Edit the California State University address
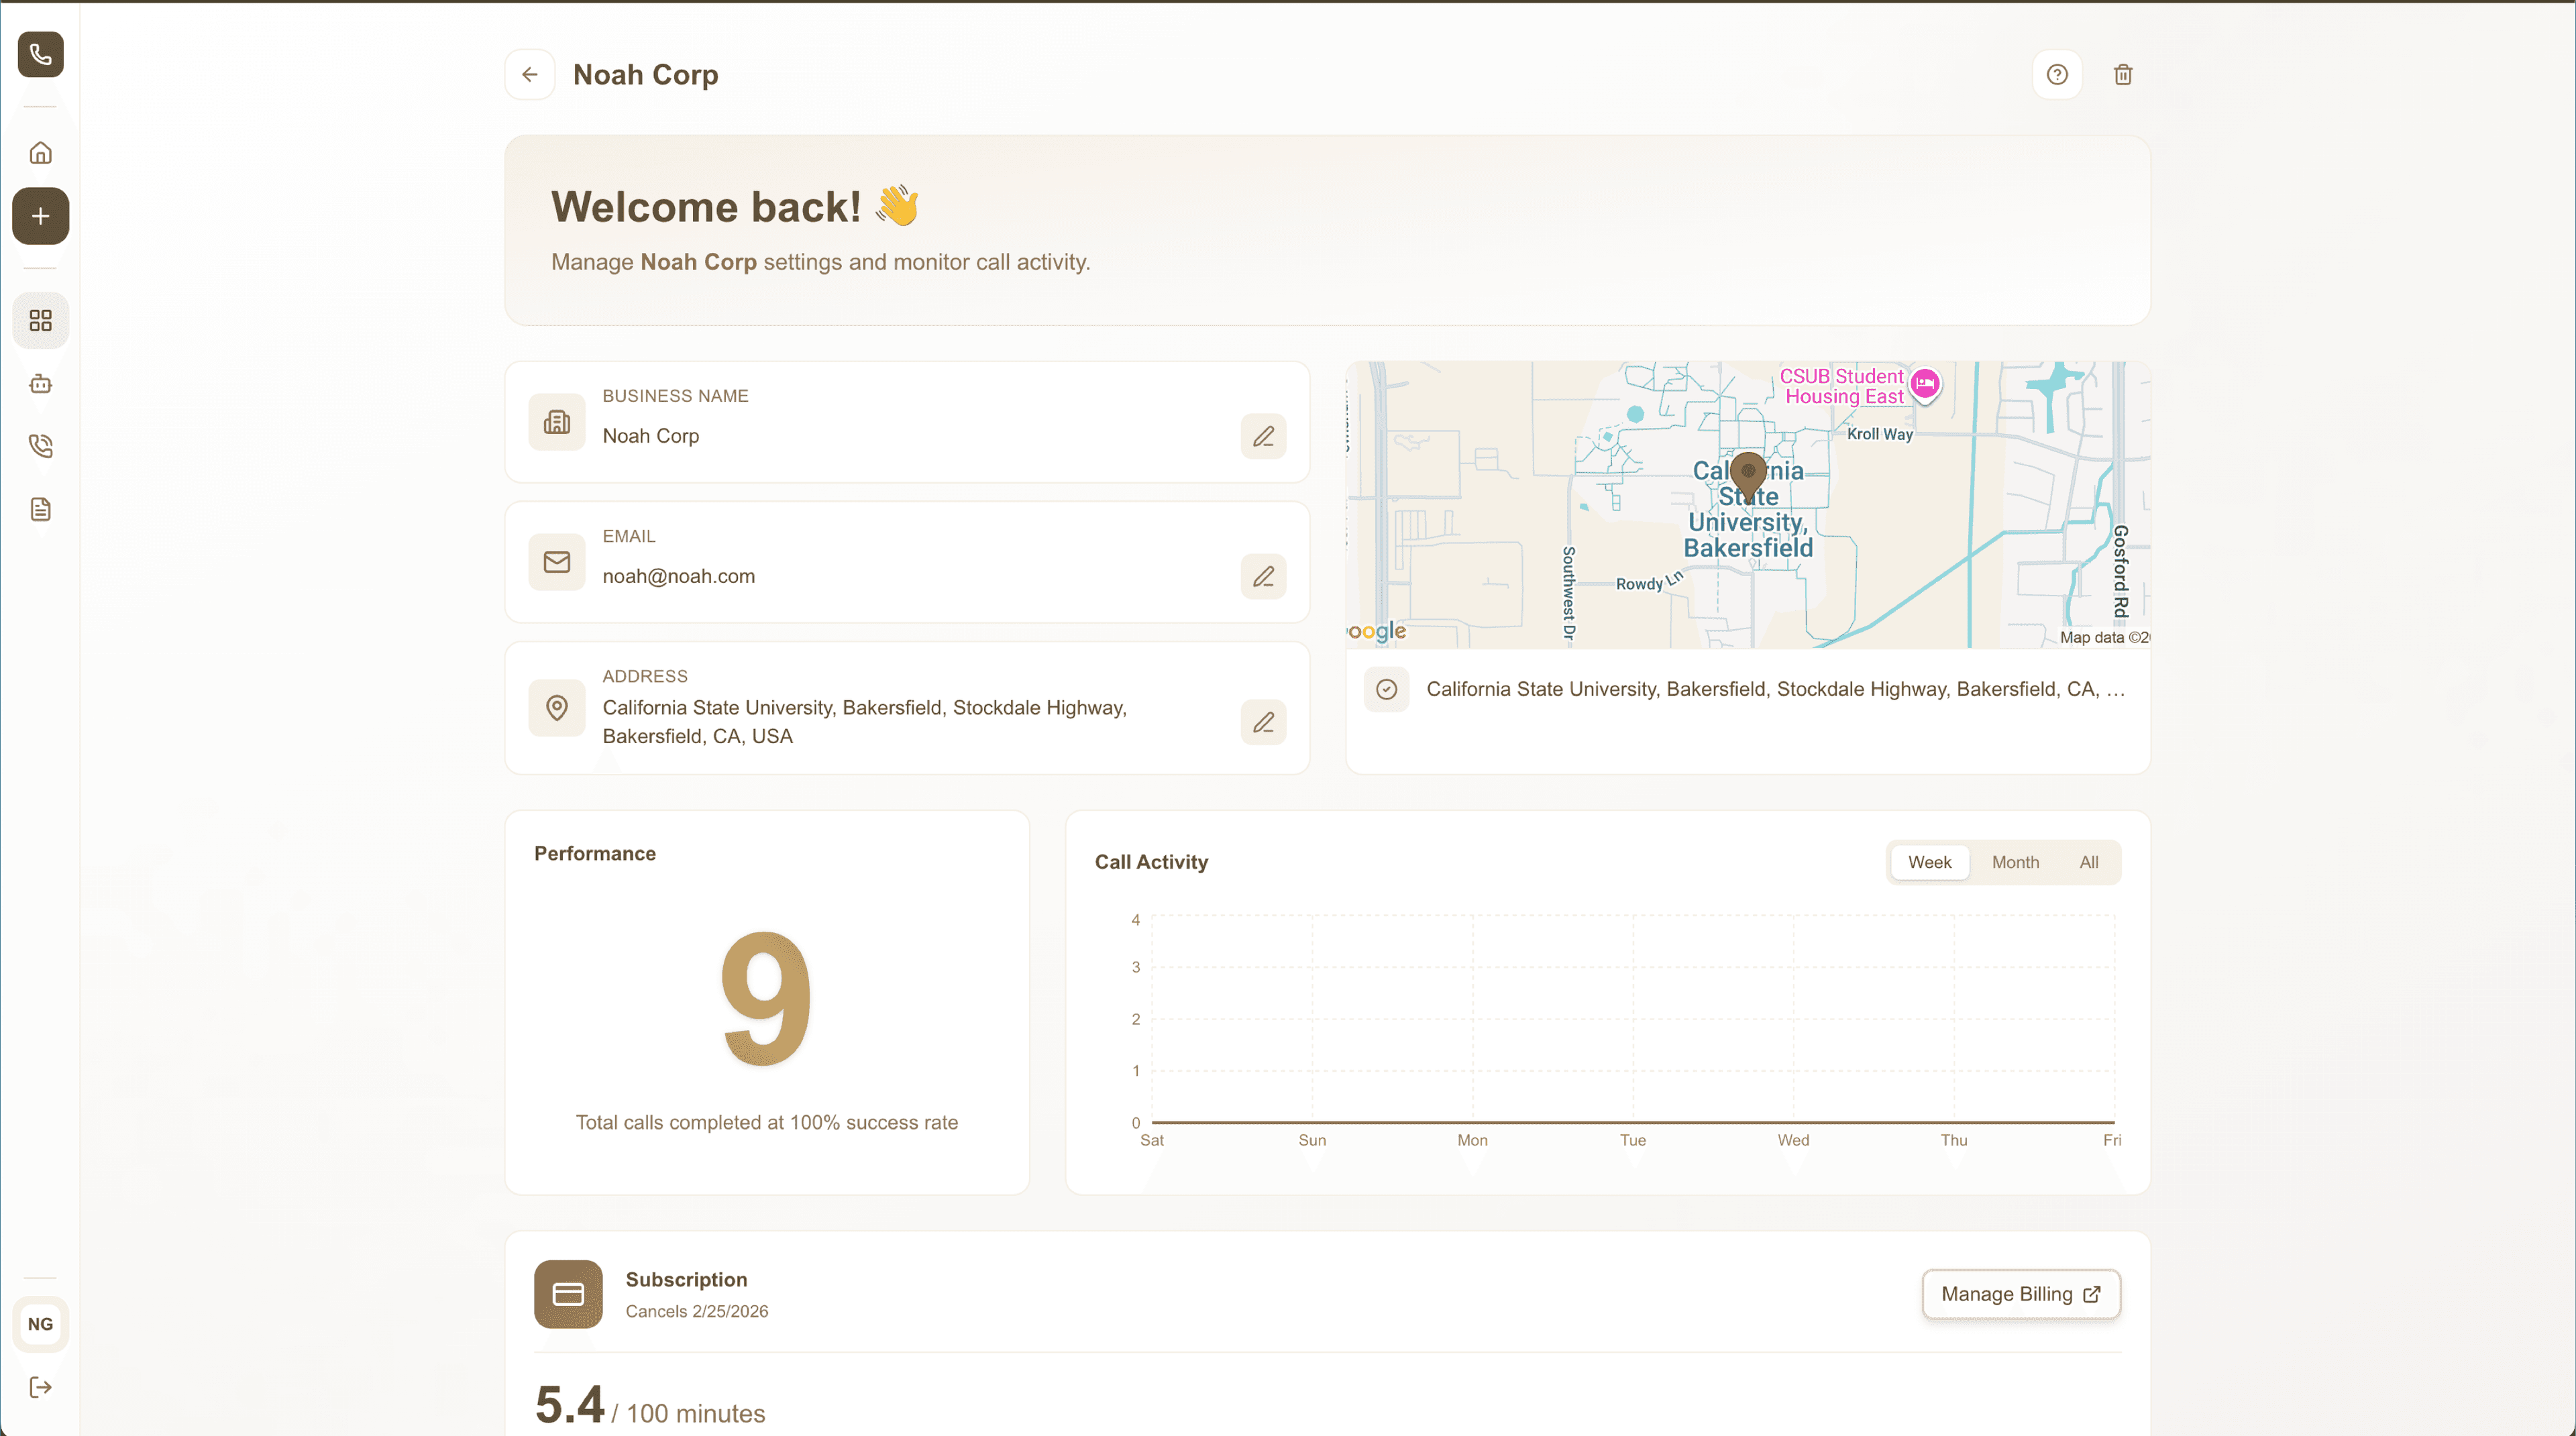 (1263, 722)
